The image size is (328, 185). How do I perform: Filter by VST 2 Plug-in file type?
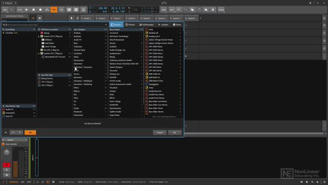54,82
